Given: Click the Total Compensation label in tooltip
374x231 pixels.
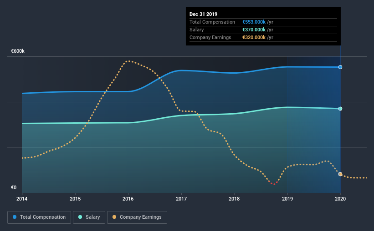Looking at the screenshot, I should (x=212, y=22).
